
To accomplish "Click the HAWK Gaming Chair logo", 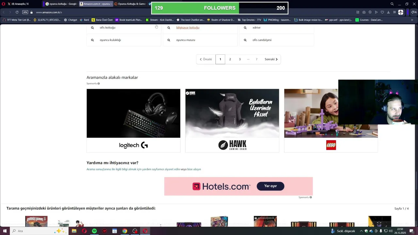I will pyautogui.click(x=232, y=145).
